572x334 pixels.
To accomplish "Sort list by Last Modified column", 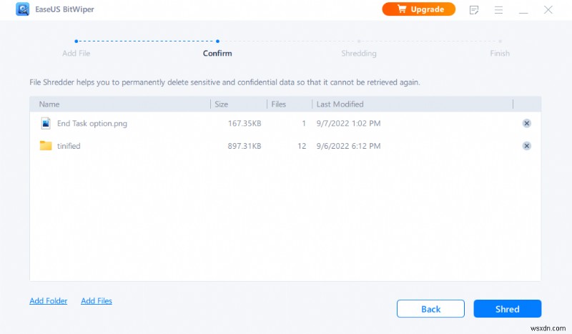I will click(340, 104).
